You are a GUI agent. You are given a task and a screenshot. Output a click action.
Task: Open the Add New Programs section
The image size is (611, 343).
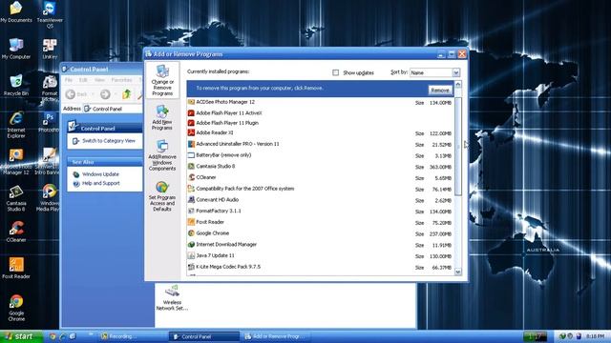point(162,117)
